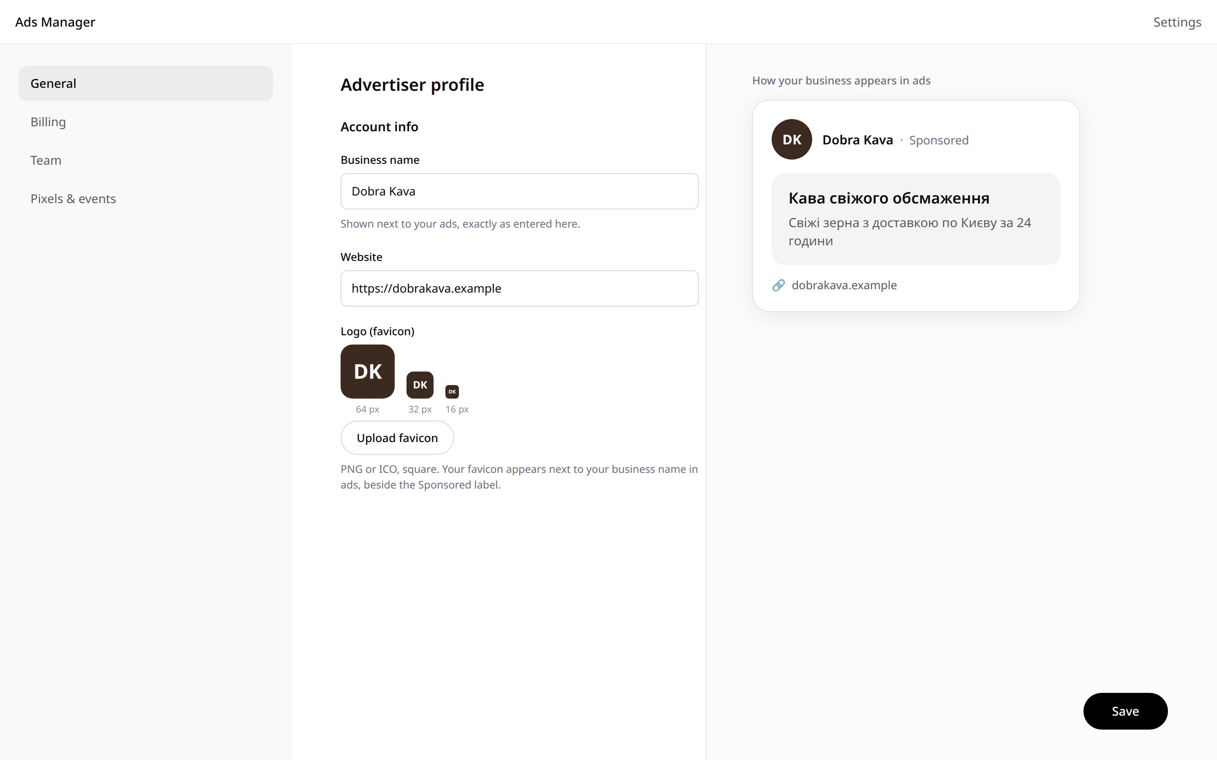Click the Кава свіжого обсмаження ad headline
Image resolution: width=1217 pixels, height=760 pixels.
889,198
